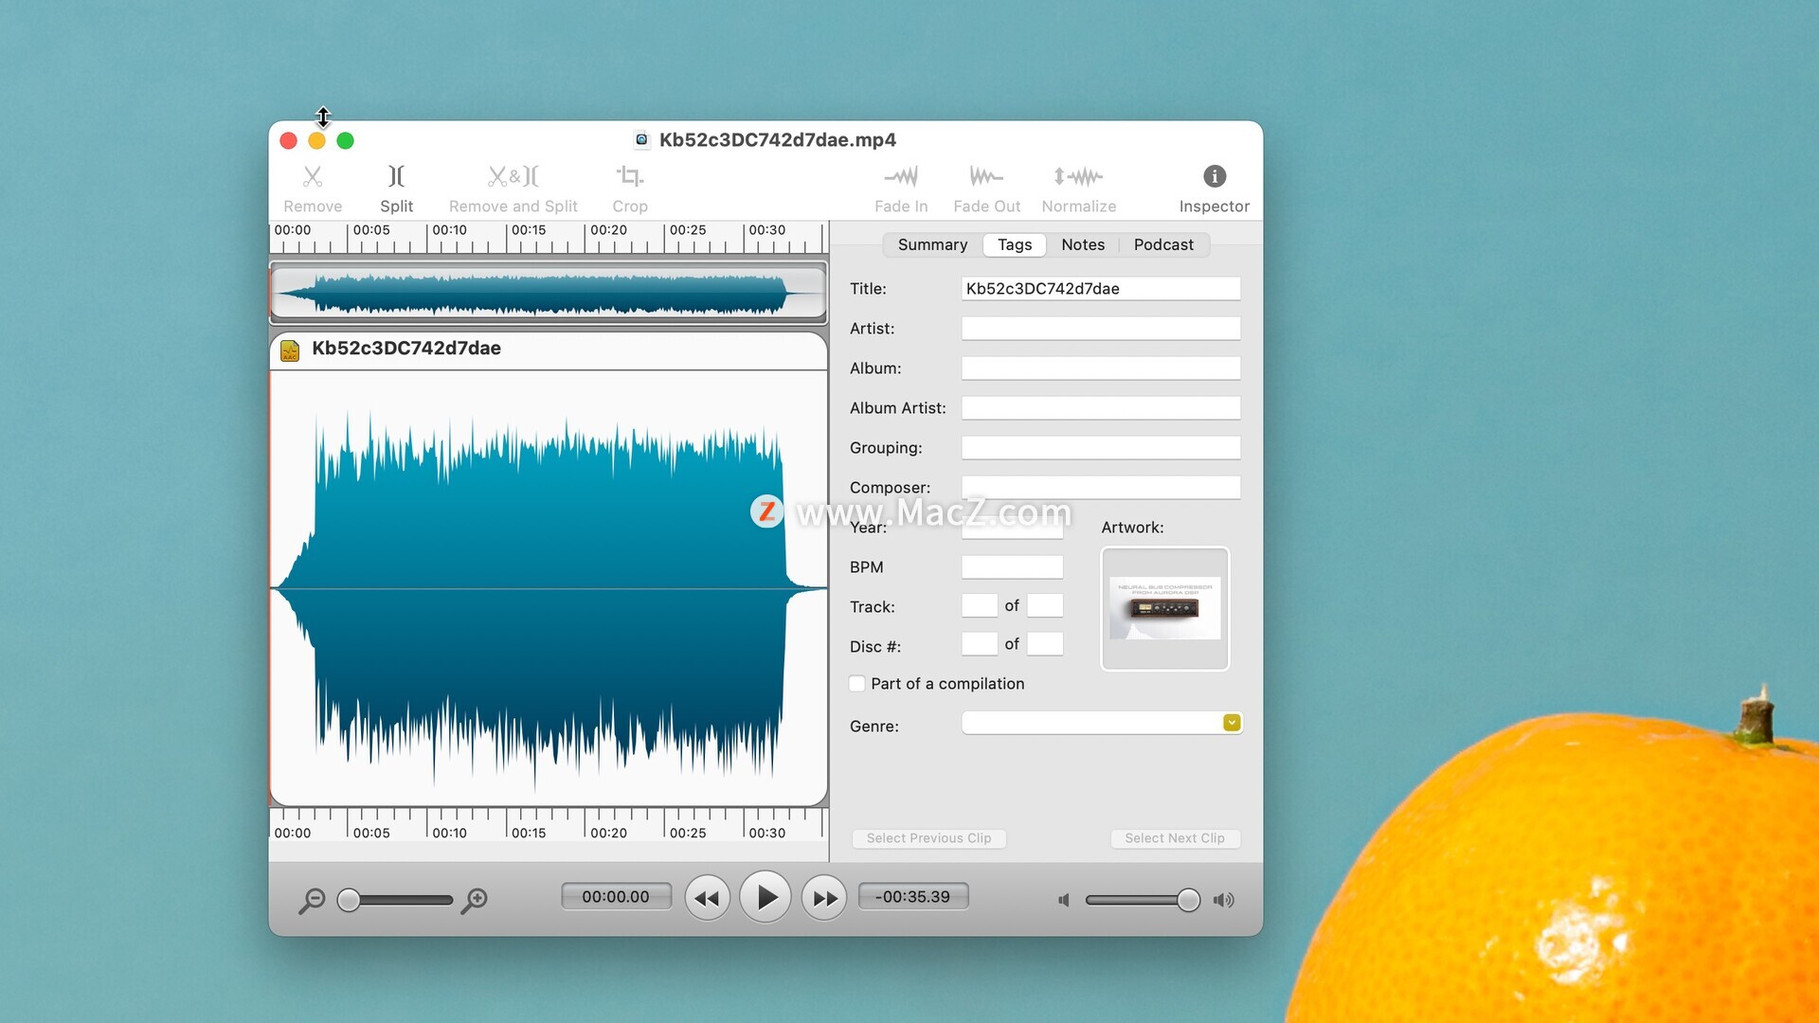Enable Part of a compilation checkbox

point(856,684)
